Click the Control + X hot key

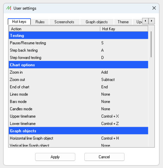(x=110, y=116)
